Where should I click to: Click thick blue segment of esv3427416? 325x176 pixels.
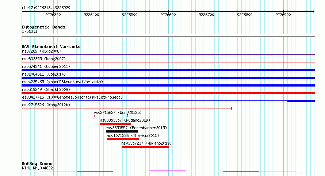[x=301, y=101]
